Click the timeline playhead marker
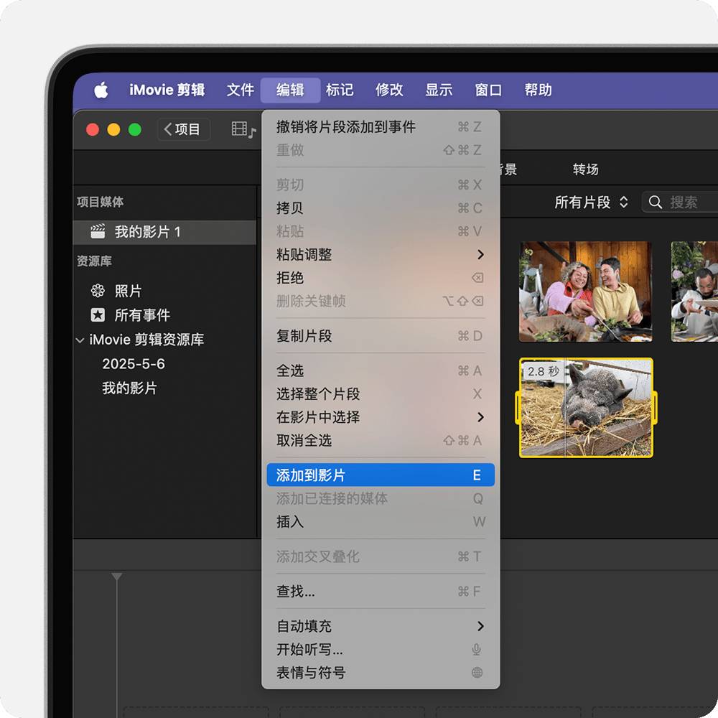This screenshot has width=718, height=718. coord(117,577)
